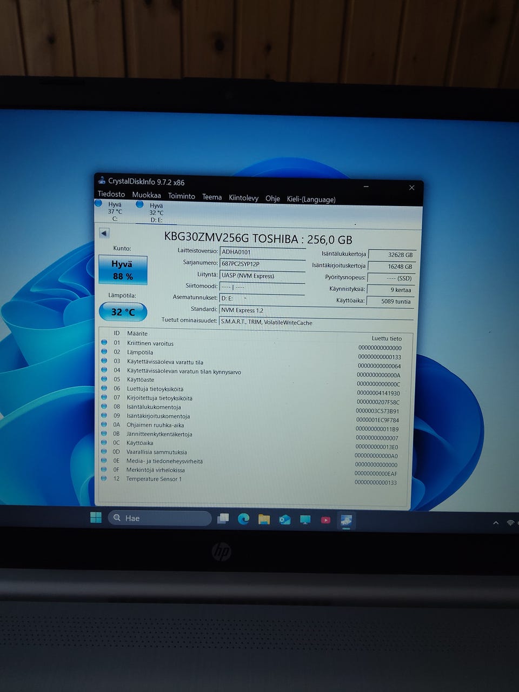Click raw value 0000003C573B91
The height and width of the screenshot is (692, 519).
377,411
